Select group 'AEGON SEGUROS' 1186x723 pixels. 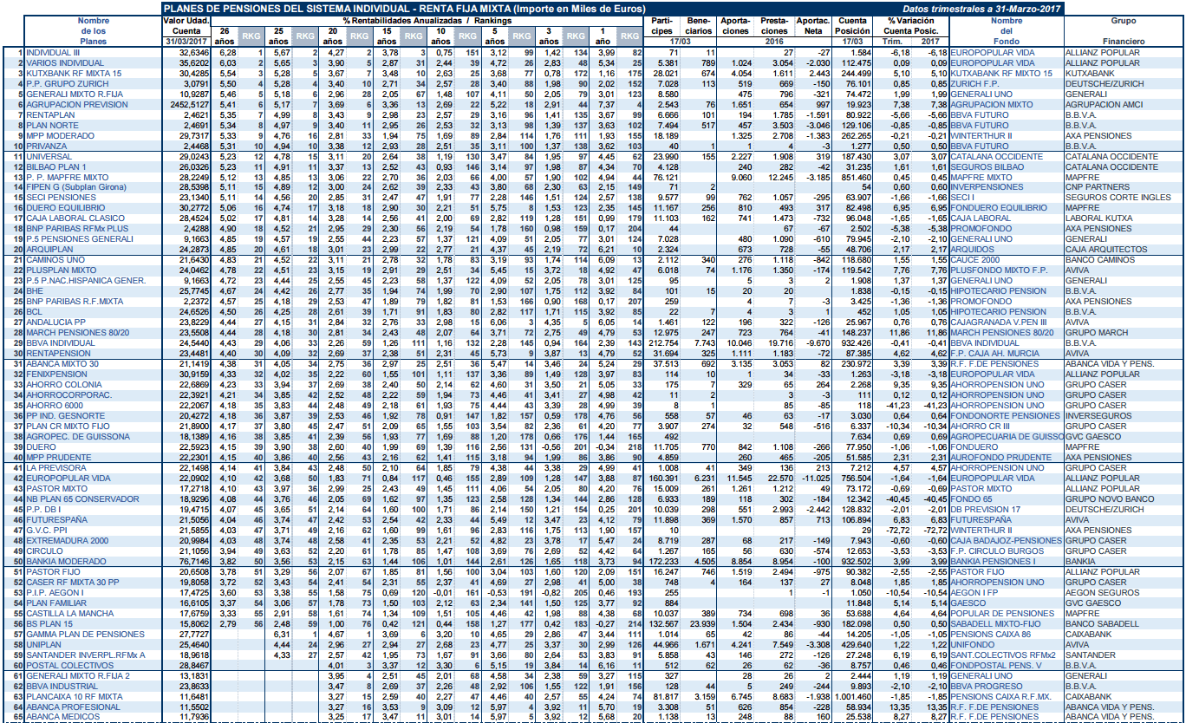point(1101,591)
